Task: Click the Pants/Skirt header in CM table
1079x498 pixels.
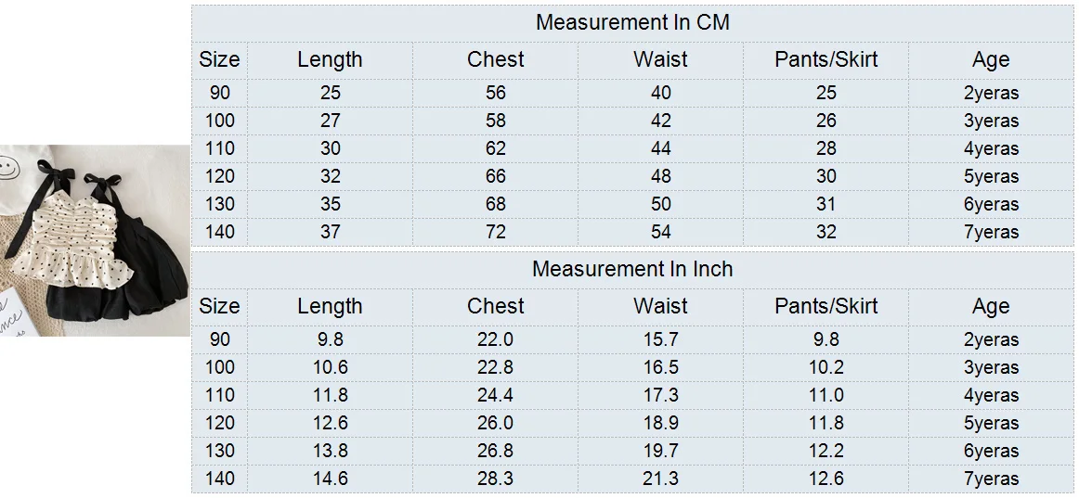Action: pyautogui.click(x=825, y=59)
